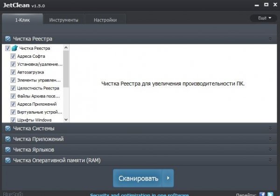Uncheck the Адреса Приложений checkbox
280x196 pixels.
click(13, 104)
